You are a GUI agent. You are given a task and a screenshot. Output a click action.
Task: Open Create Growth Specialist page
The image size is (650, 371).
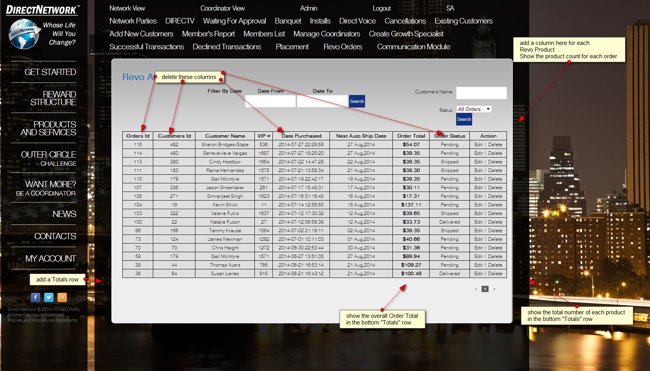coord(406,34)
